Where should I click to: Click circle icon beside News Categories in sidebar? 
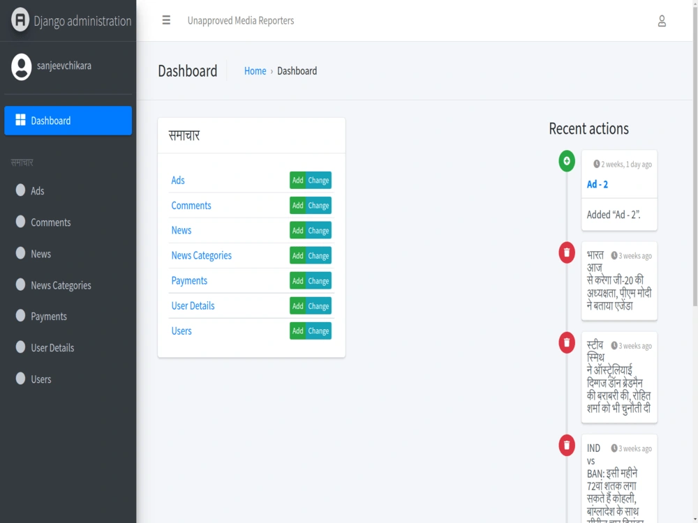(20, 285)
